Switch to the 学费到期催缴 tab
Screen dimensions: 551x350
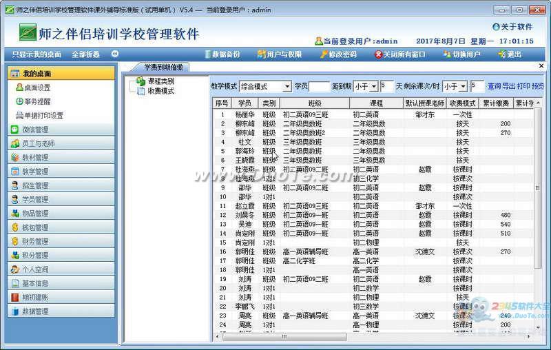point(163,67)
